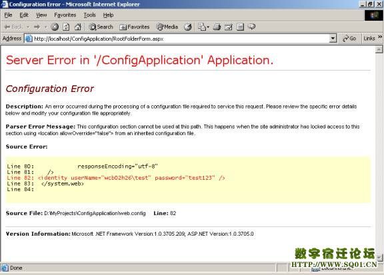Screen dimensions: 384x275
Task: Click the 'Source Error:' label
Action: point(27,146)
